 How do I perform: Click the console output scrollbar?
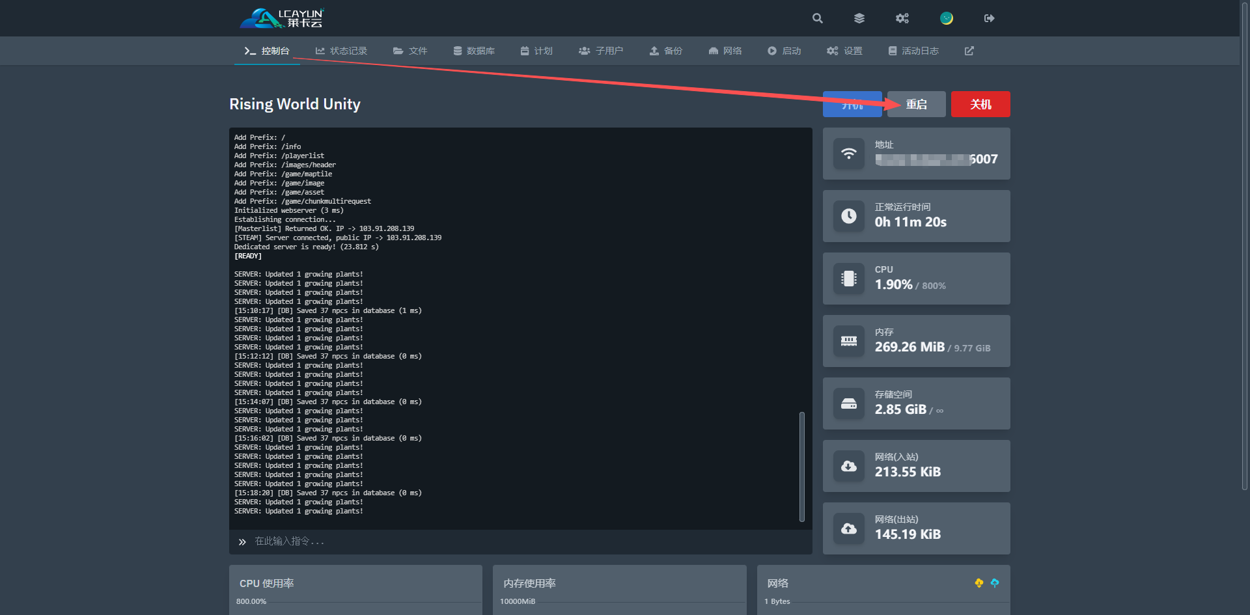coord(802,467)
